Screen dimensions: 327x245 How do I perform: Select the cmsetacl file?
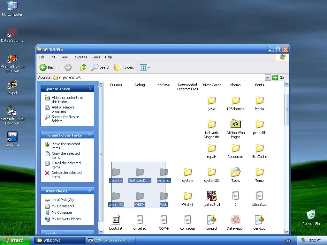tap(140, 220)
